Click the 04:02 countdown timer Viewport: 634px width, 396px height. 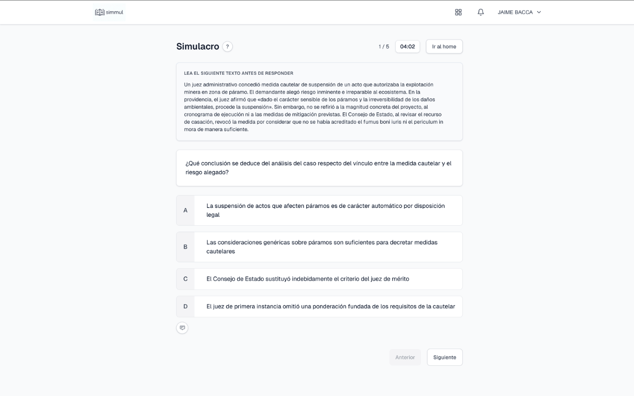pos(407,47)
